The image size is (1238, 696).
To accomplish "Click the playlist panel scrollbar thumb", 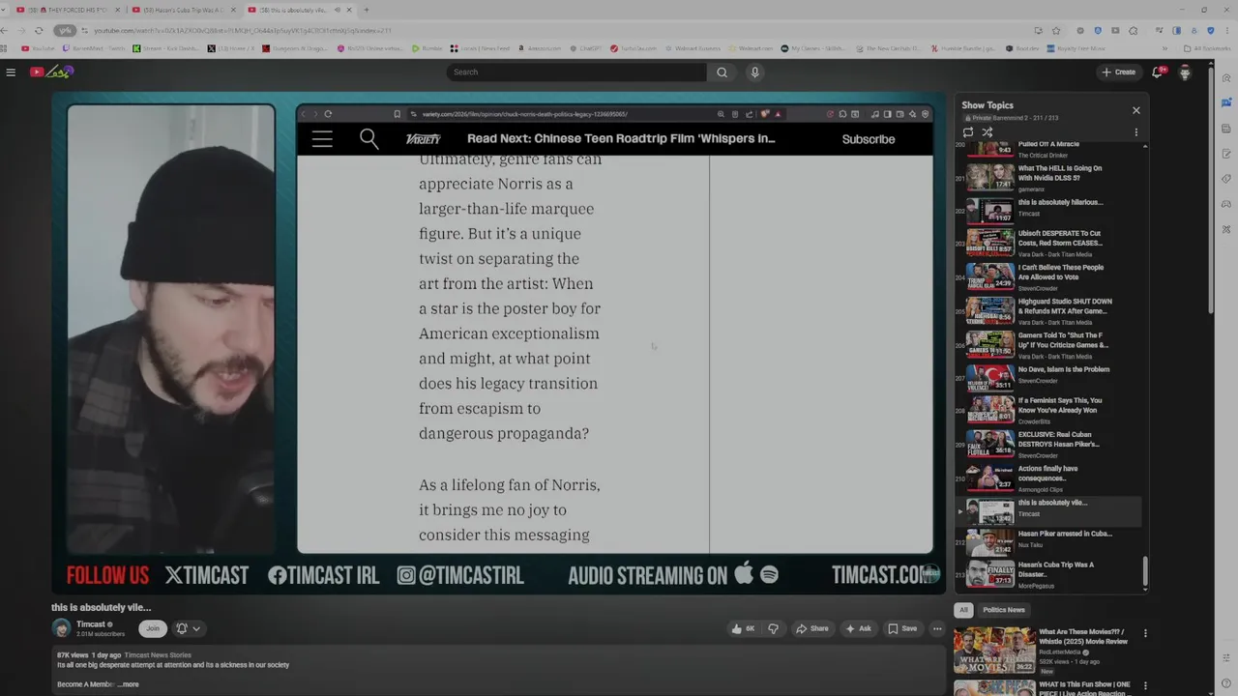I will (1145, 571).
